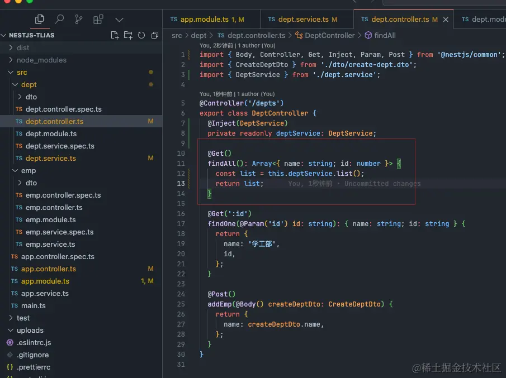Open the Search view icon
This screenshot has width=506, height=378.
click(59, 20)
